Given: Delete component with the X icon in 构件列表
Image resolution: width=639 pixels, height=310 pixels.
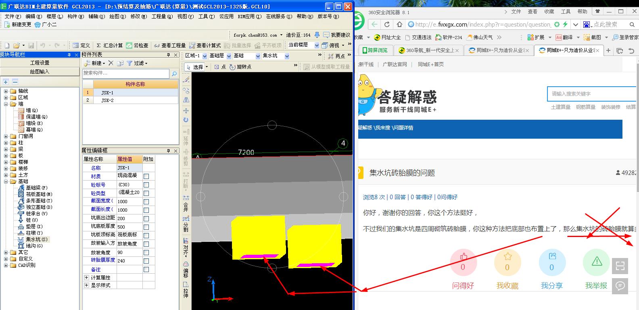Looking at the screenshot, I should click(x=111, y=63).
